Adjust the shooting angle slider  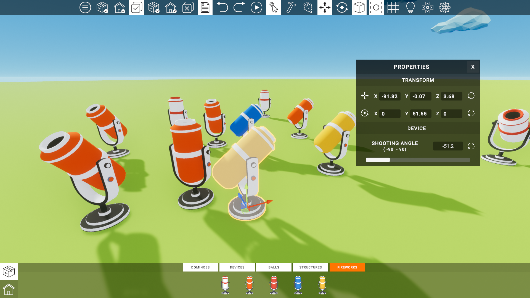418,160
